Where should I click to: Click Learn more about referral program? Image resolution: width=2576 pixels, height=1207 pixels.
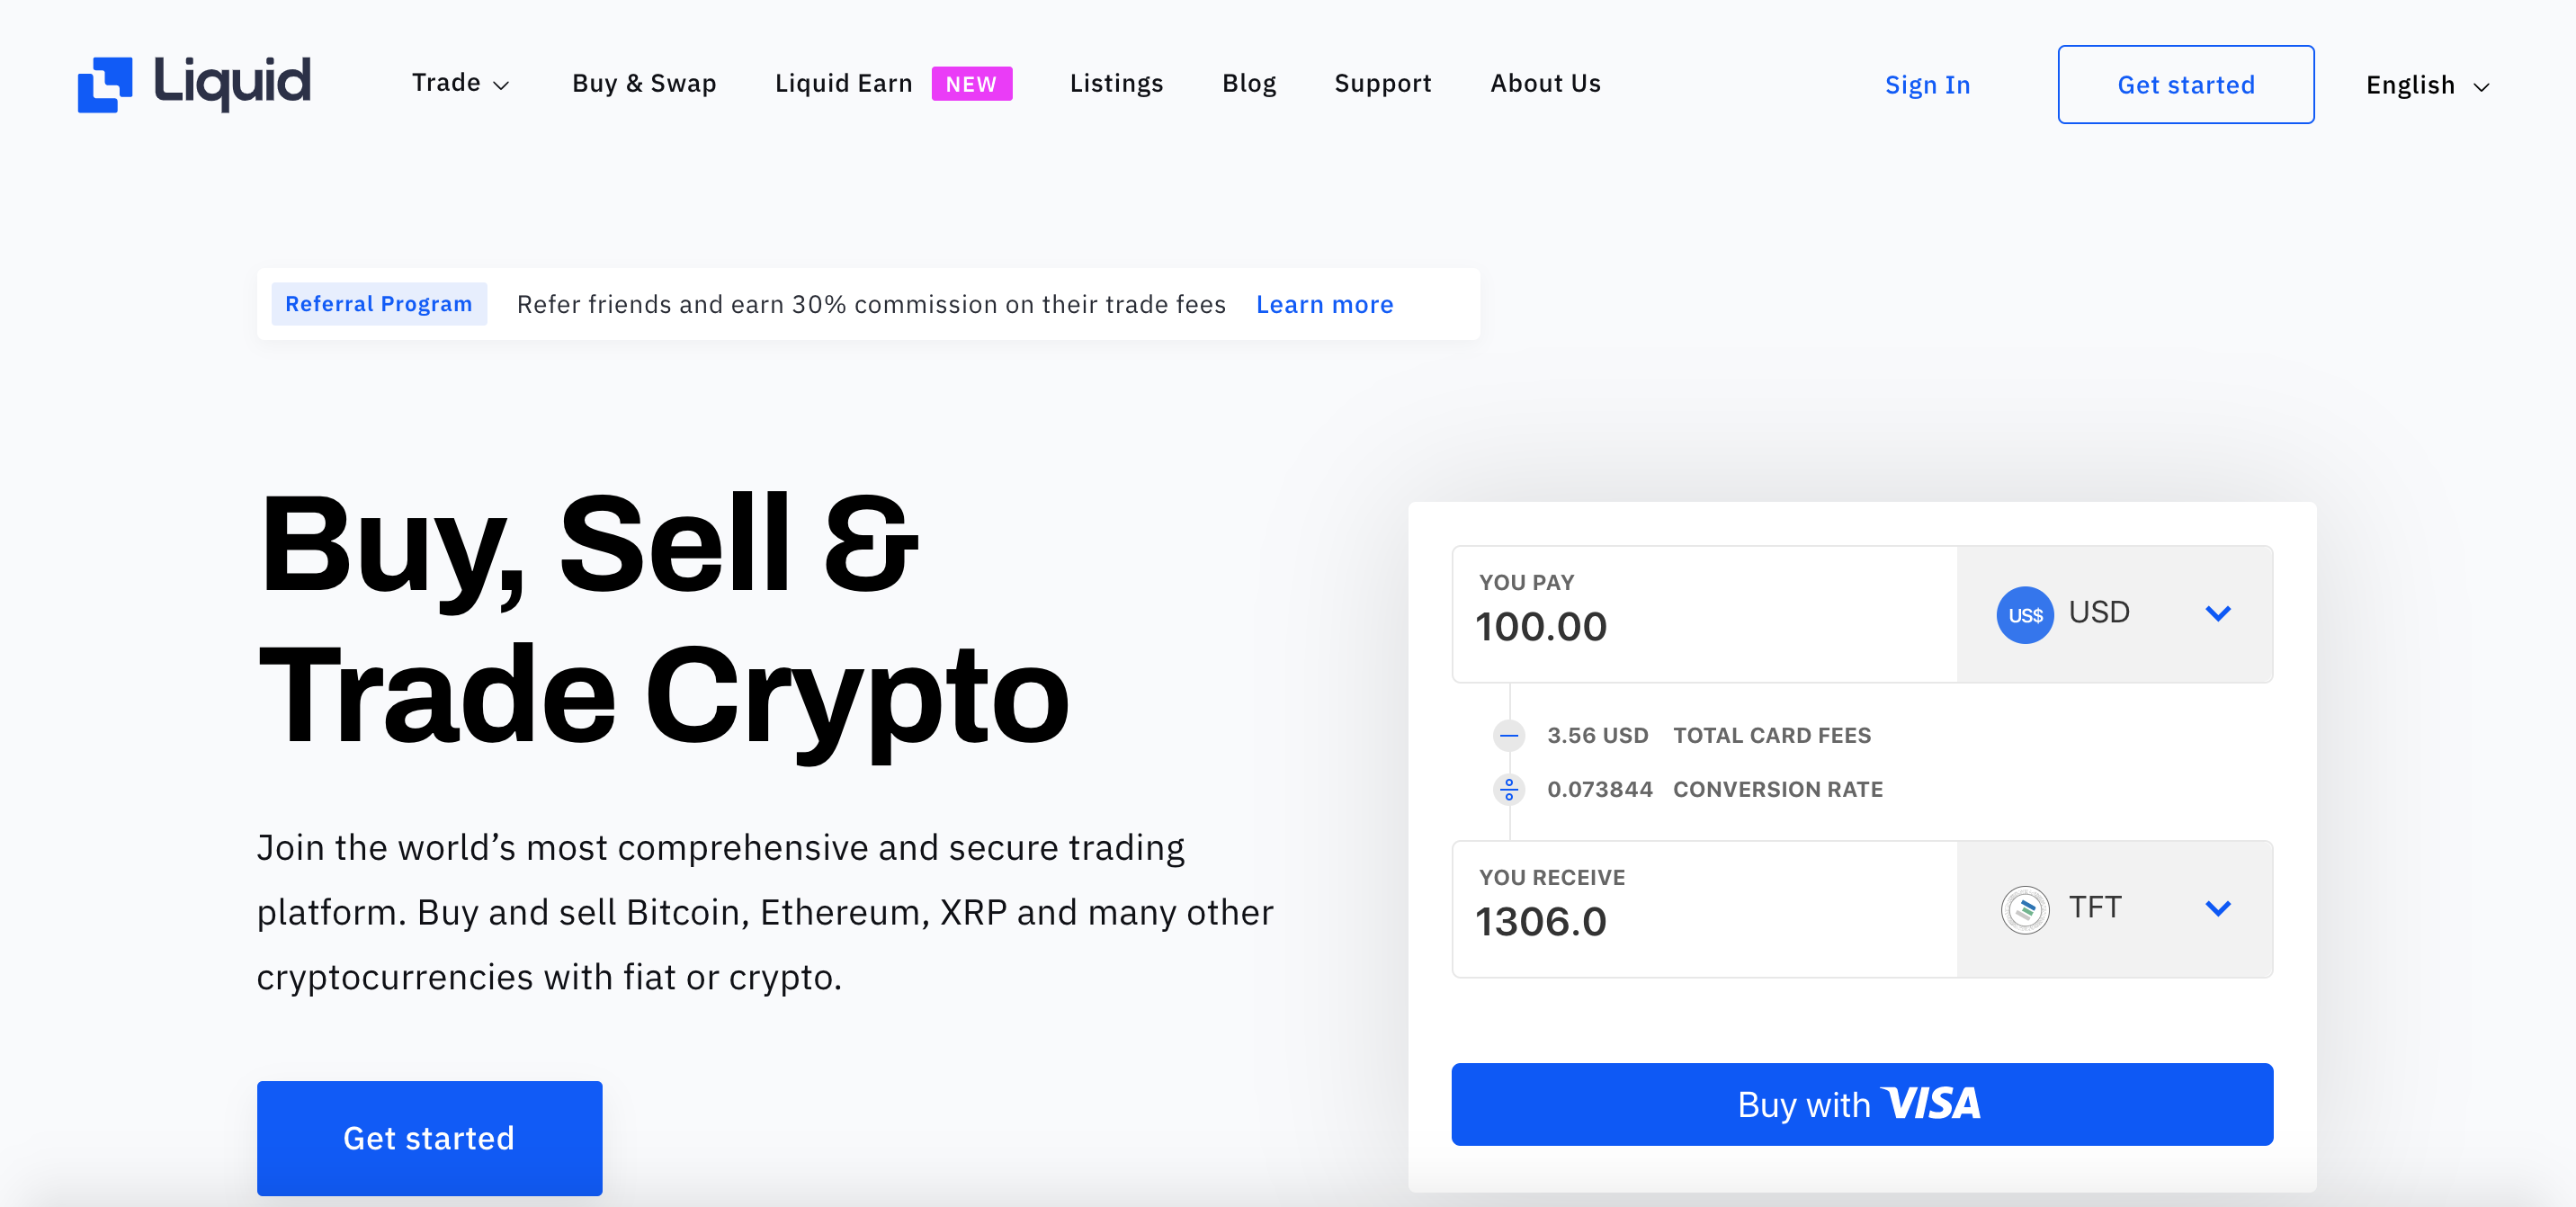[x=1324, y=304]
